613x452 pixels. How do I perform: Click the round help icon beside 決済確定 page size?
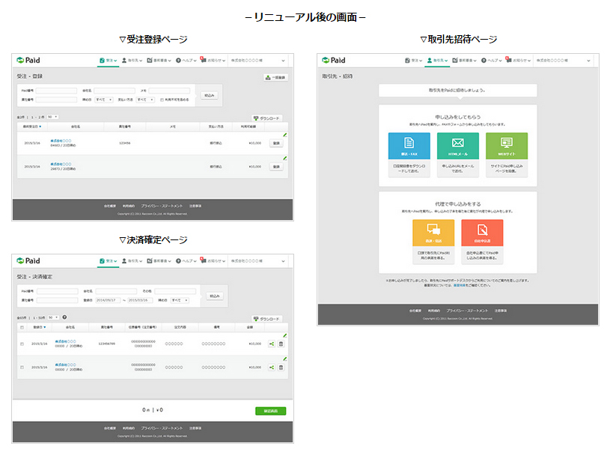[x=64, y=317]
